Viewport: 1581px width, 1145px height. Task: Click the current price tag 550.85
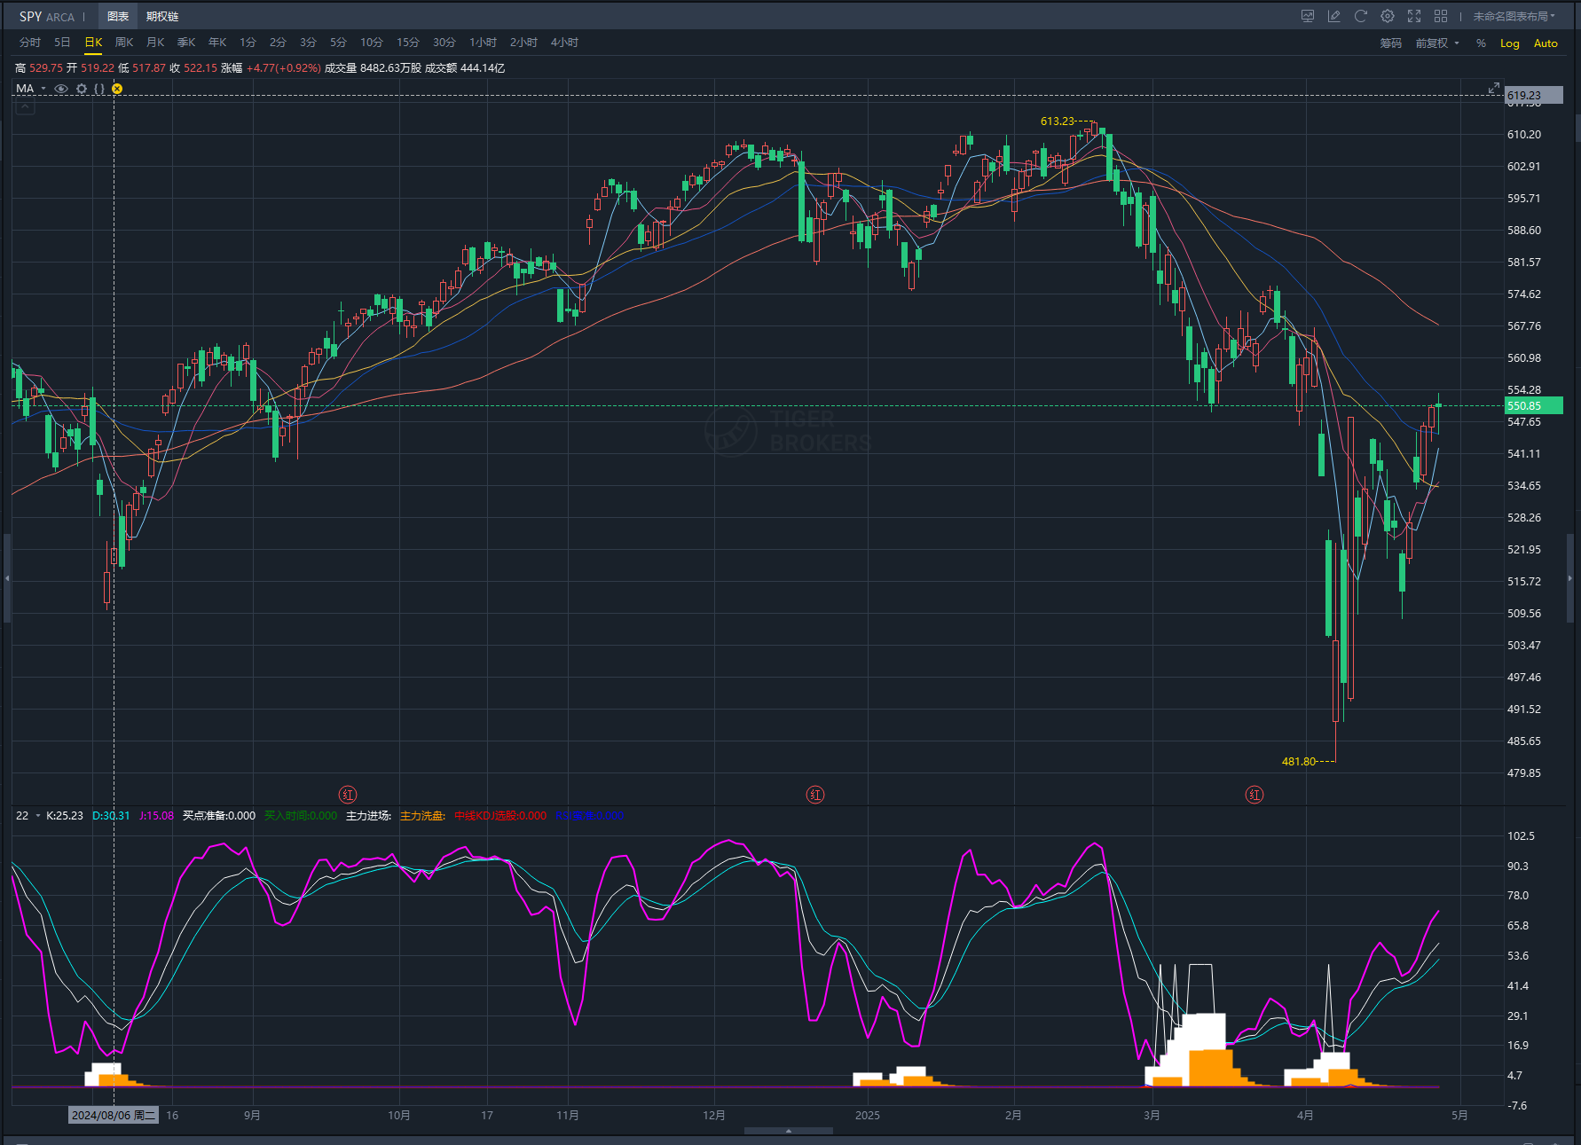pyautogui.click(x=1534, y=406)
